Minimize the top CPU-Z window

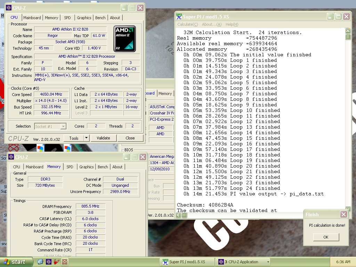pyautogui.click(x=124, y=8)
